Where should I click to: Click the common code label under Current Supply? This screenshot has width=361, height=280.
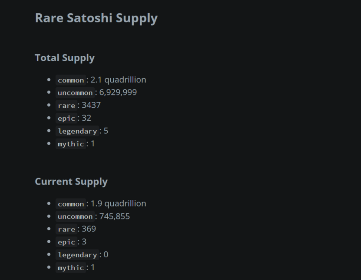[x=71, y=204]
